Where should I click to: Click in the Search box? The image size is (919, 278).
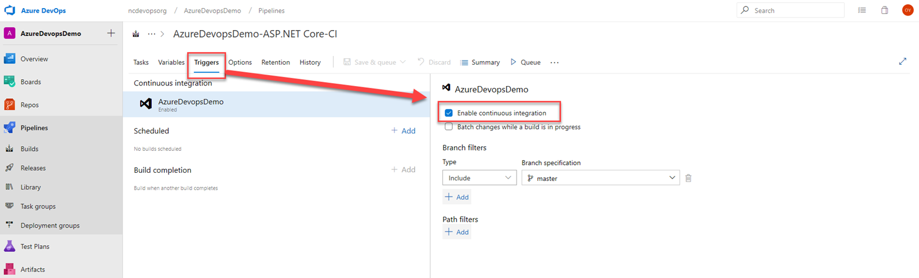click(x=791, y=10)
